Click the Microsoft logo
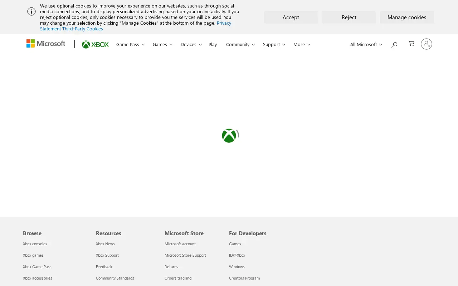Screen dimensions: 458x286 (46, 44)
